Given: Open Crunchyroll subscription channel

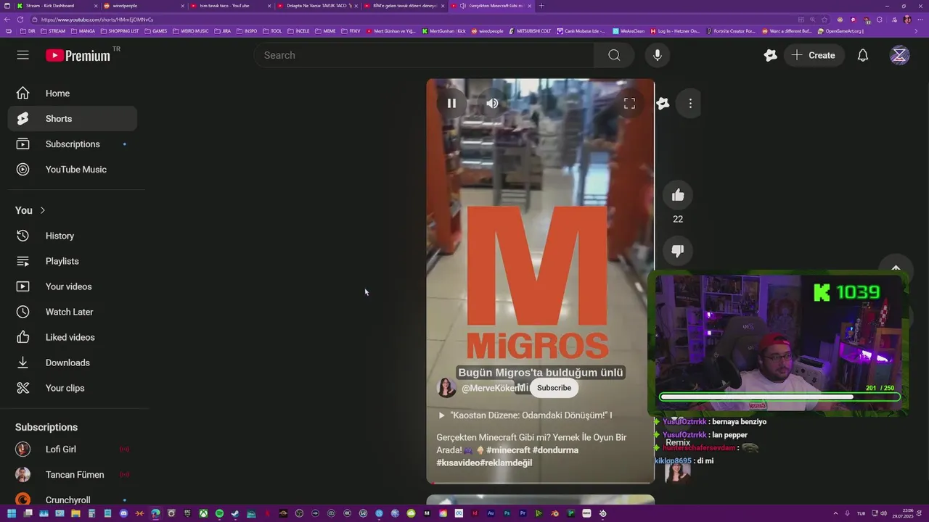Looking at the screenshot, I should click(x=73, y=500).
